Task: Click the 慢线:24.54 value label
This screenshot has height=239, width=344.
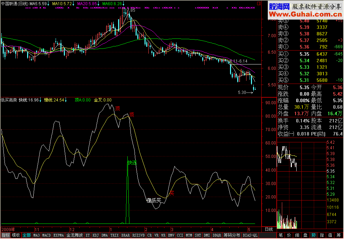Action: click(54, 100)
